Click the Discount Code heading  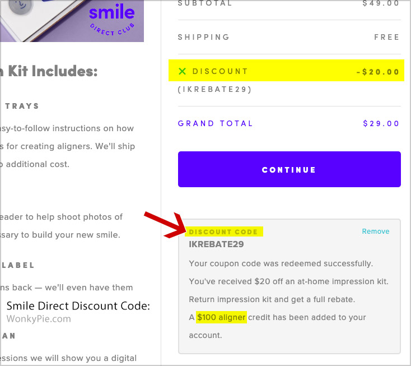pos(223,231)
